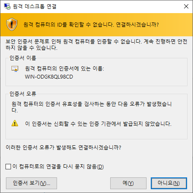Click the certificate name WIN-ODGK8QL98CD

[x=49, y=77]
